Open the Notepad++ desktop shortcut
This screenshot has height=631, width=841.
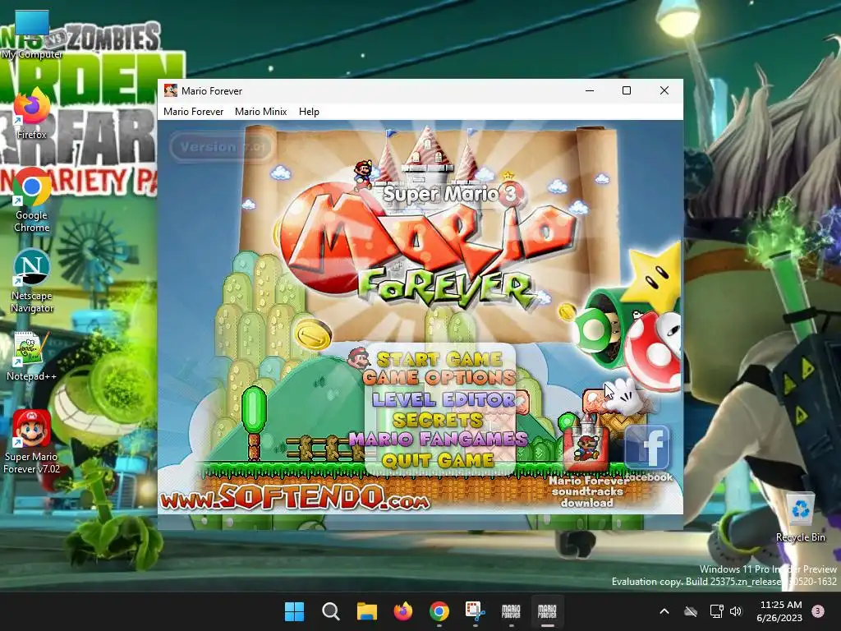click(32, 357)
